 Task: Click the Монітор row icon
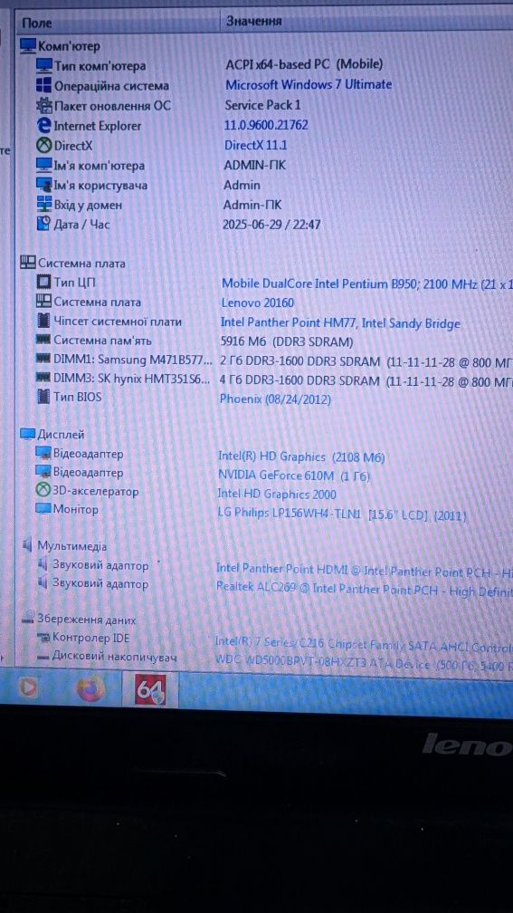43,509
